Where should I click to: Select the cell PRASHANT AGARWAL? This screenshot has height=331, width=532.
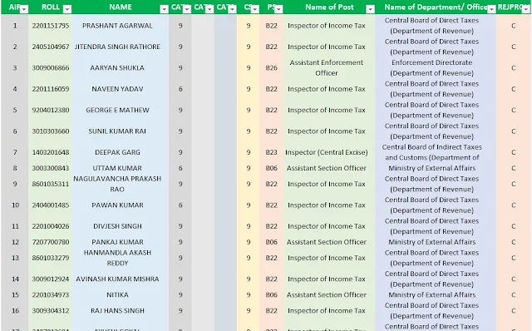click(x=117, y=26)
